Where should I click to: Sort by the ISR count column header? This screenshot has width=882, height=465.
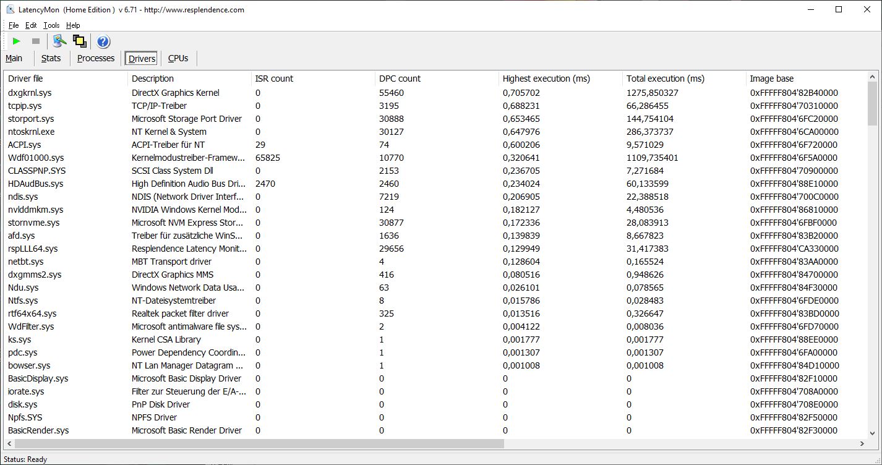point(313,79)
